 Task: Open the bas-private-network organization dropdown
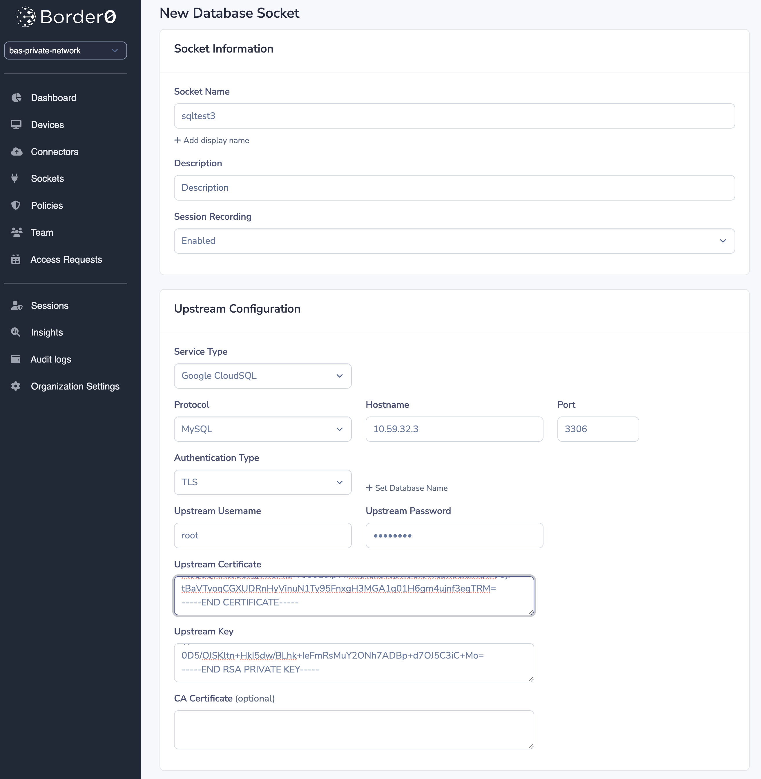[66, 51]
